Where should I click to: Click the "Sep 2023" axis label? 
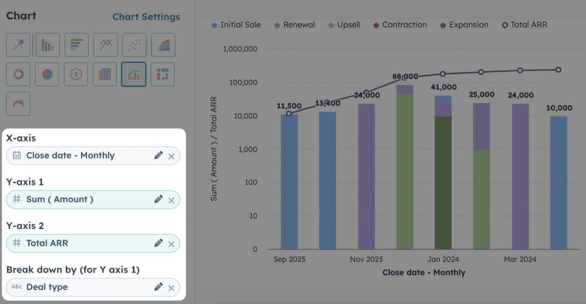point(289,259)
